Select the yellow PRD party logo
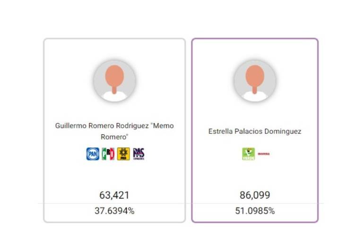This screenshot has width=363, height=242. [x=123, y=154]
